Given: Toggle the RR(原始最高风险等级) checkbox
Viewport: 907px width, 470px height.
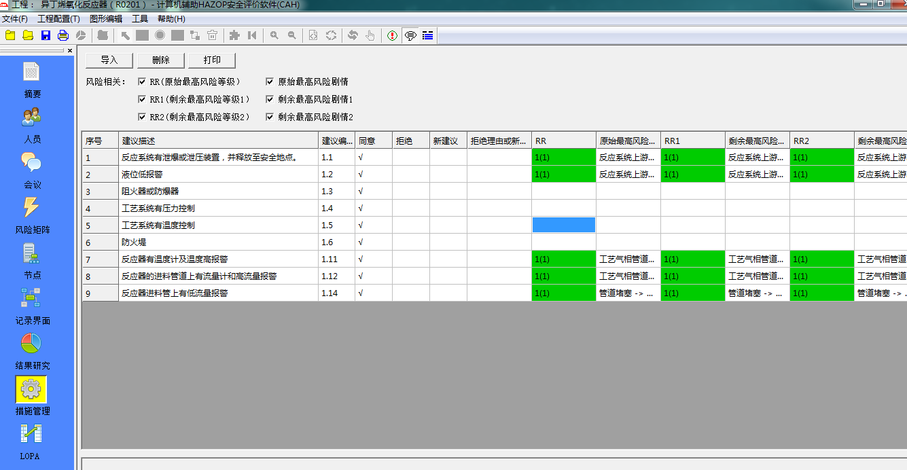Looking at the screenshot, I should click(x=142, y=82).
